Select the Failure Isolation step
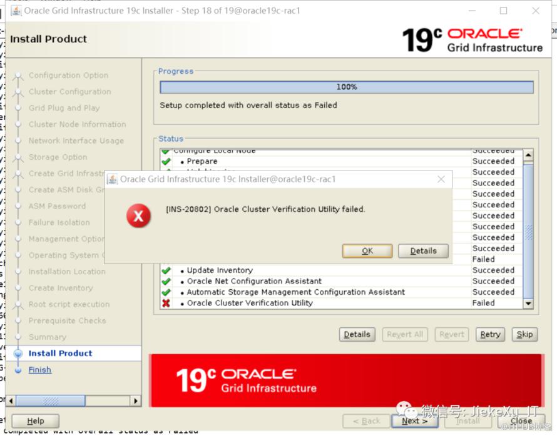557x436 pixels. click(59, 222)
